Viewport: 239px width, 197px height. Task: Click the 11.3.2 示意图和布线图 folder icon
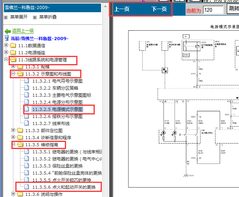point(20,74)
